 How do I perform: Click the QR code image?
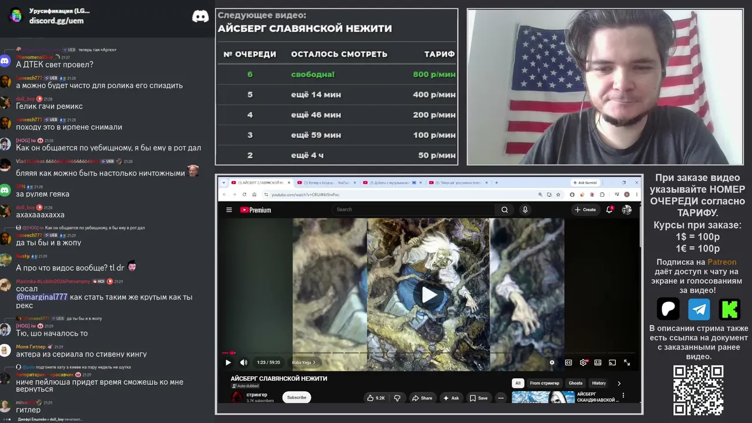point(698,390)
